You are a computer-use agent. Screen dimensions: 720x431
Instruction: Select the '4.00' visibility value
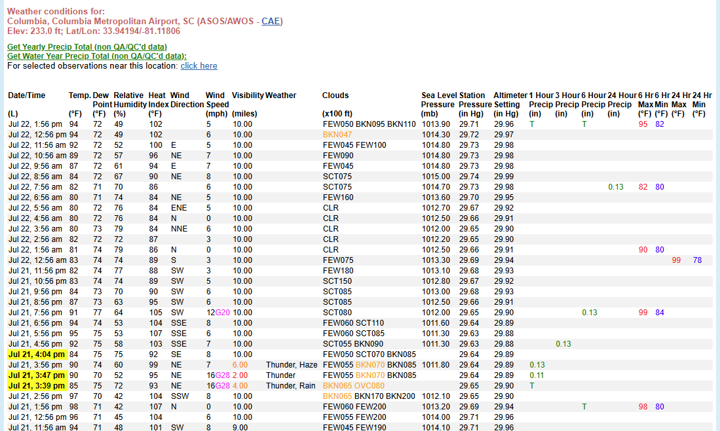240,386
